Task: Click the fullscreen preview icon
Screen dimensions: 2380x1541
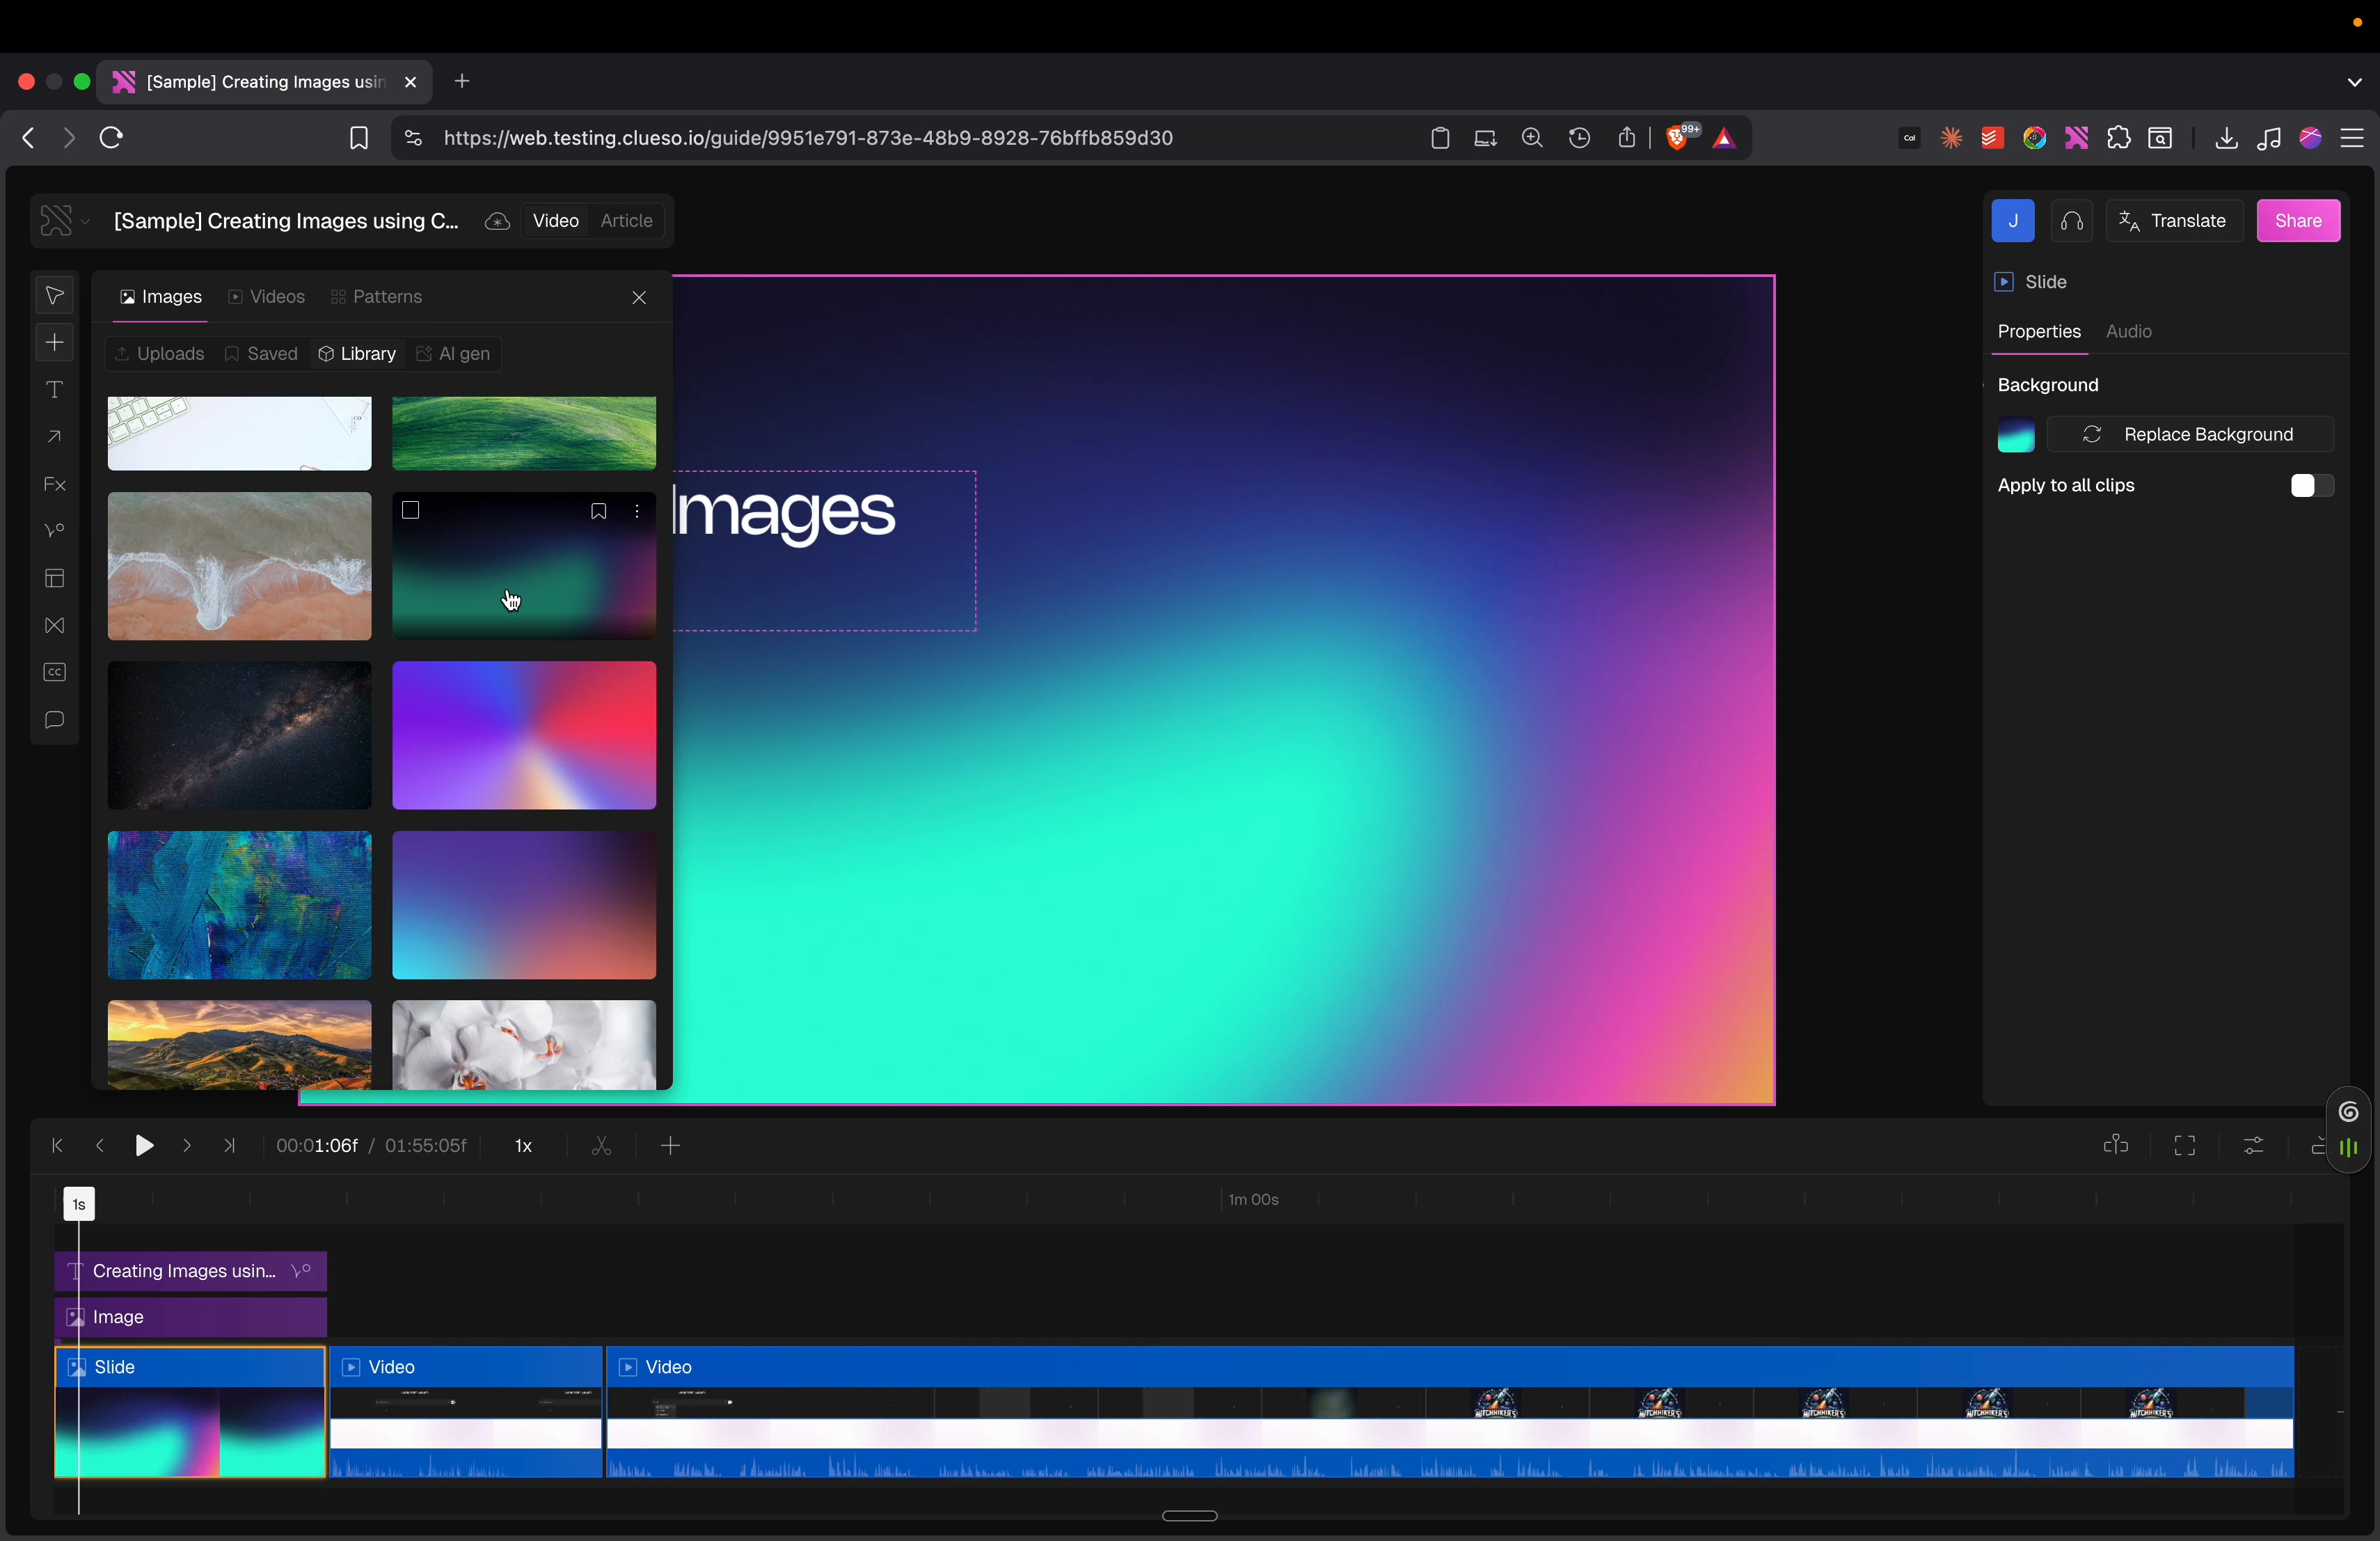Action: tap(2185, 1146)
